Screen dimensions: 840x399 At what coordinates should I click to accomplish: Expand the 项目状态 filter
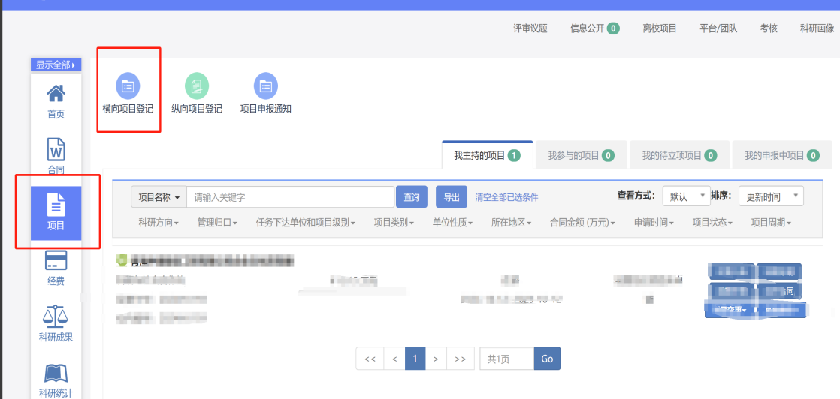(x=713, y=223)
